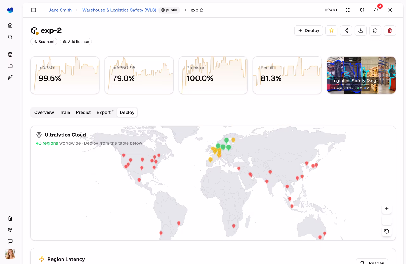Open Jane Smith breadcrumb link
This screenshot has height=264, width=406.
pos(60,10)
